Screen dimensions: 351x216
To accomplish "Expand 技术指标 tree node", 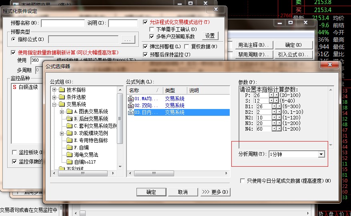I will (54, 90).
